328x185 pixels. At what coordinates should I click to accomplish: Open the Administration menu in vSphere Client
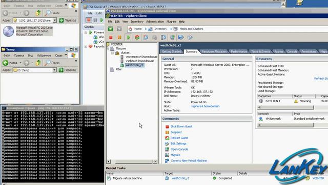click(x=155, y=22)
